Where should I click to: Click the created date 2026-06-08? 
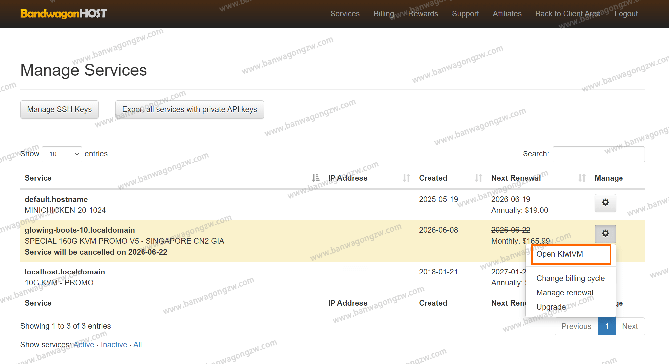pyautogui.click(x=438, y=230)
